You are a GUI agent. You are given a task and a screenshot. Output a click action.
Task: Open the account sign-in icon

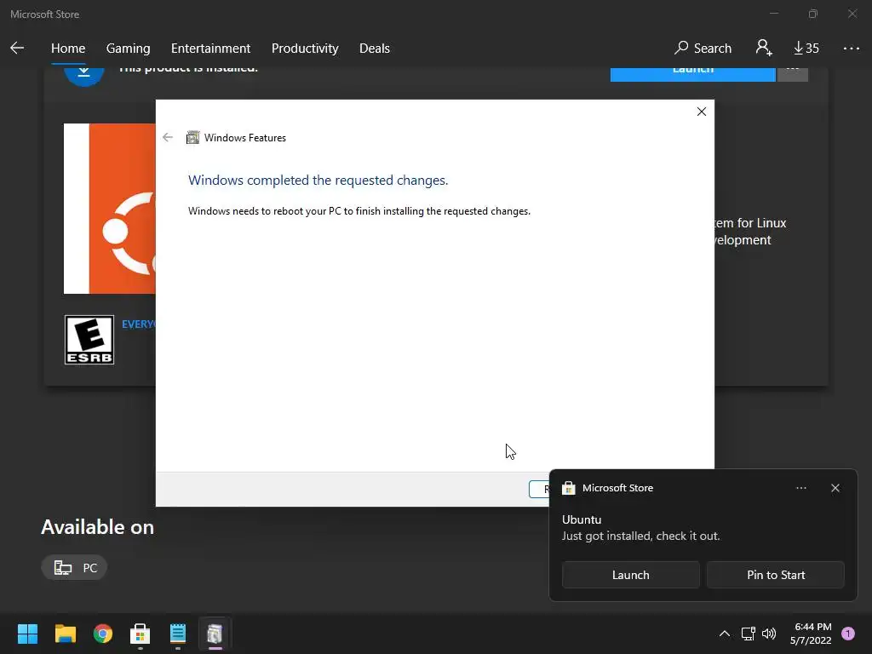pos(764,48)
